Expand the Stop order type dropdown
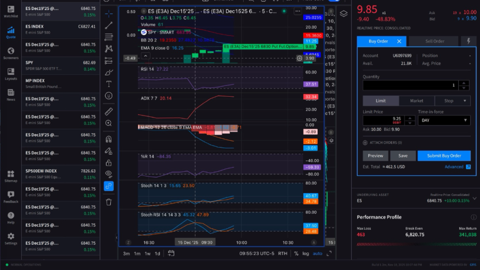Viewport: 480px width, 270px height. 453,100
